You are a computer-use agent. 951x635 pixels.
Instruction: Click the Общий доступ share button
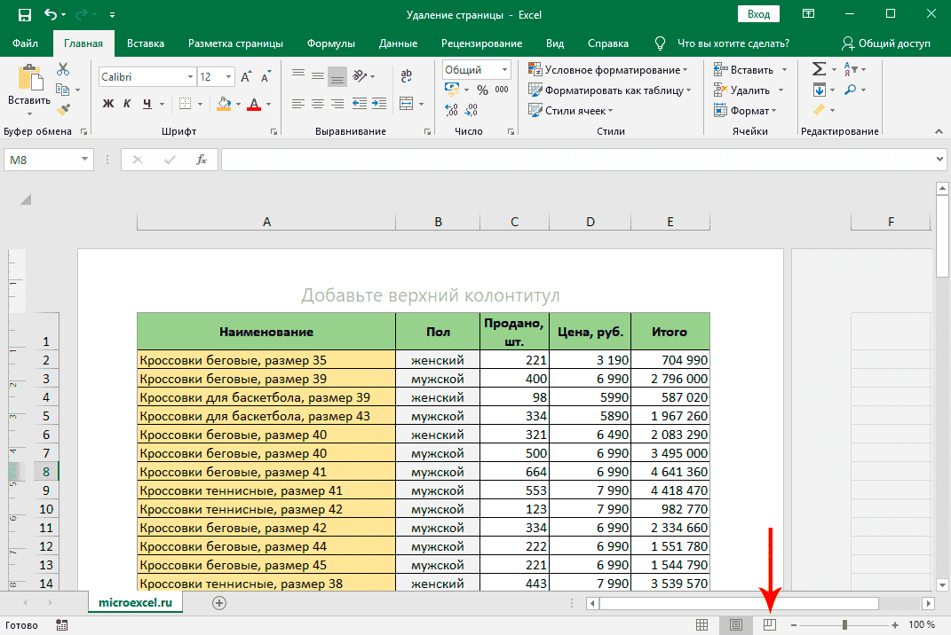point(885,43)
